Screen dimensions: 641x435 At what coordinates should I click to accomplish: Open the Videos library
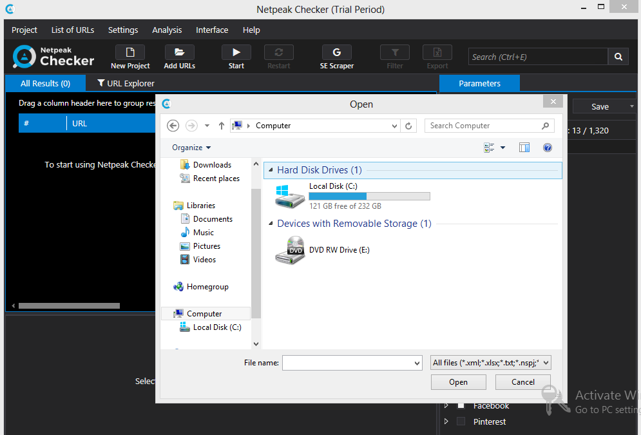coord(204,259)
